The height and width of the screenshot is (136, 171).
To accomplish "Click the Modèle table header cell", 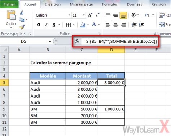I will coord(48,76).
